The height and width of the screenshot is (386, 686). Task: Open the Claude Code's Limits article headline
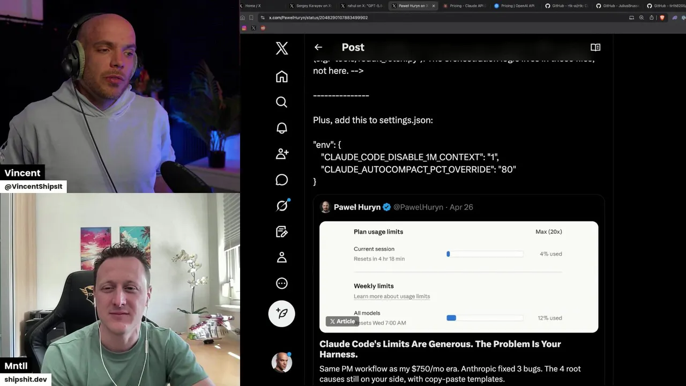click(x=440, y=349)
